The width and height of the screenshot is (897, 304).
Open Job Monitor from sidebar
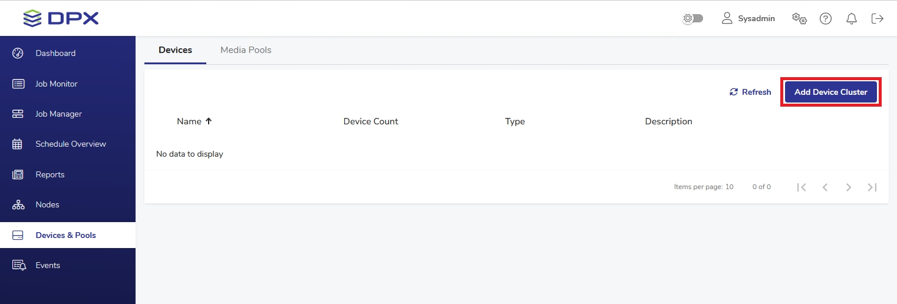(x=56, y=84)
